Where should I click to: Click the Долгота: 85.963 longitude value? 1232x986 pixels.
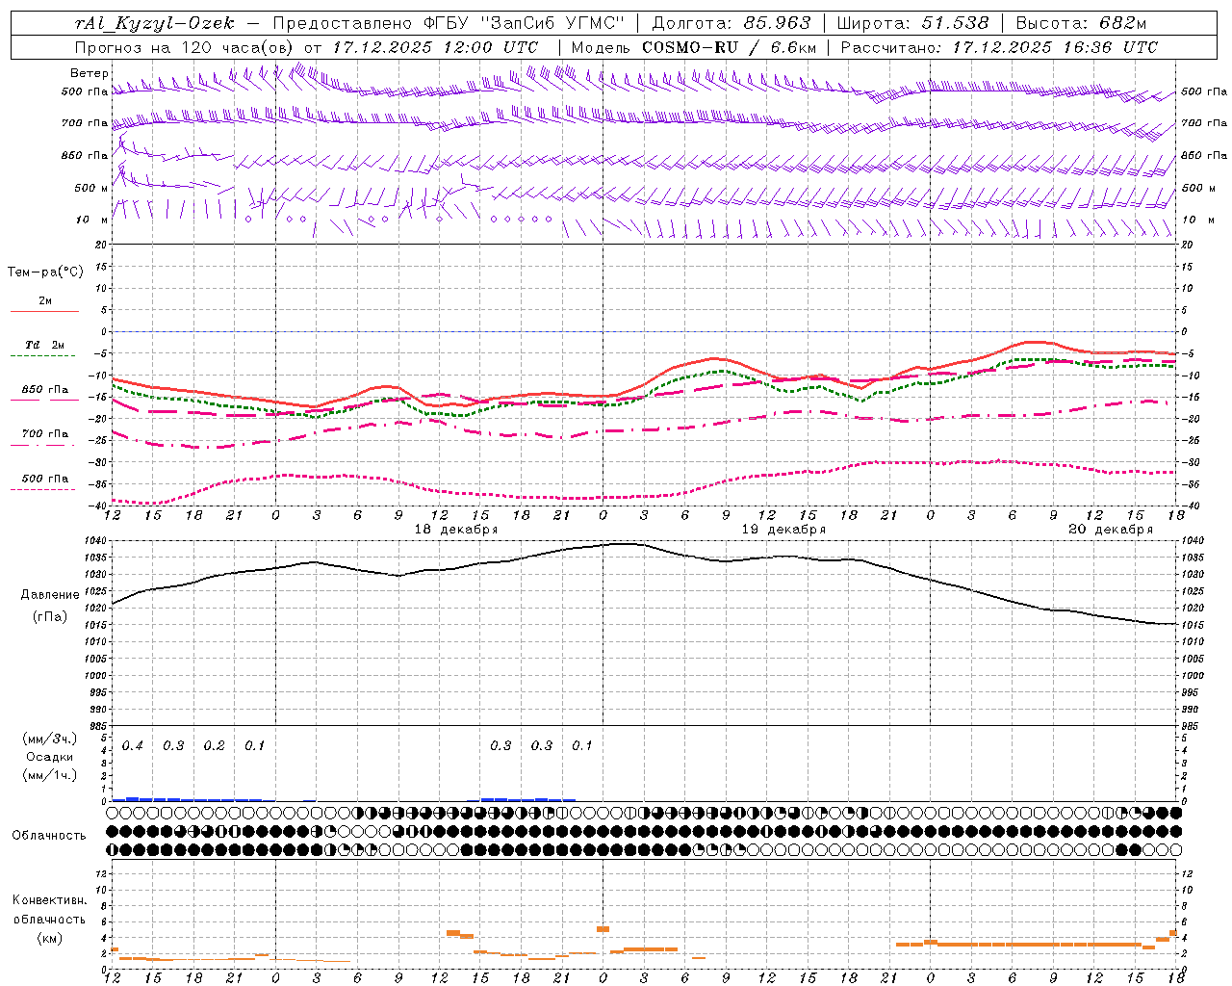coord(731,23)
